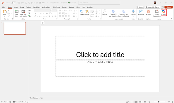The image size is (174, 103).
Task: Open the Copilot pane from the ribbon
Action: click(164, 12)
